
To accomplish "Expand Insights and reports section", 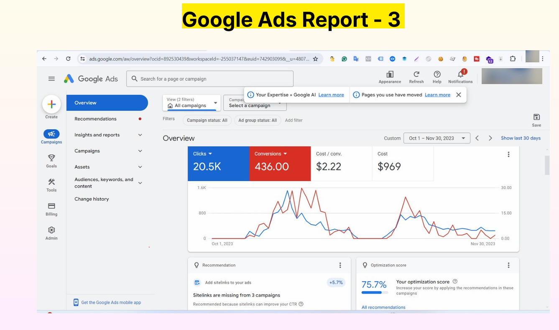I will pyautogui.click(x=140, y=135).
